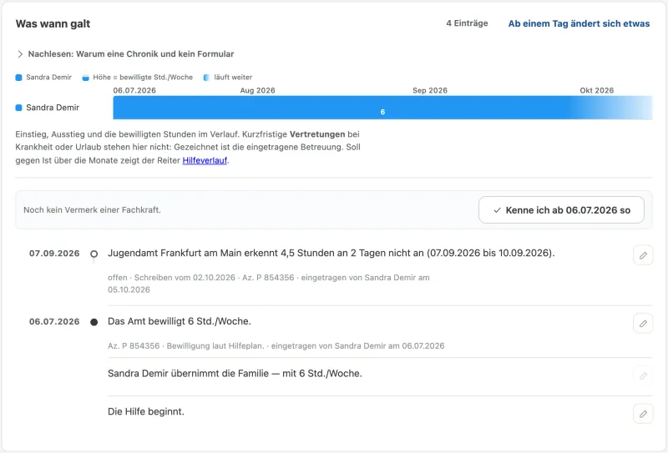
Task: Click the open circle marker at 07.09.2026
Action: (x=94, y=254)
